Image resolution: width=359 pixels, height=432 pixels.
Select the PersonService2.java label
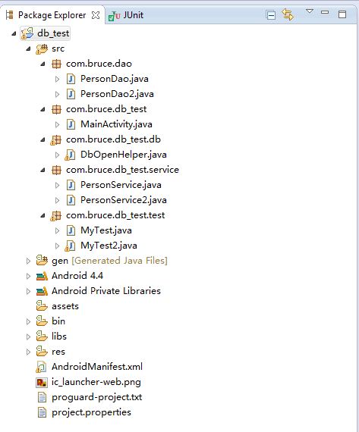pyautogui.click(x=124, y=200)
